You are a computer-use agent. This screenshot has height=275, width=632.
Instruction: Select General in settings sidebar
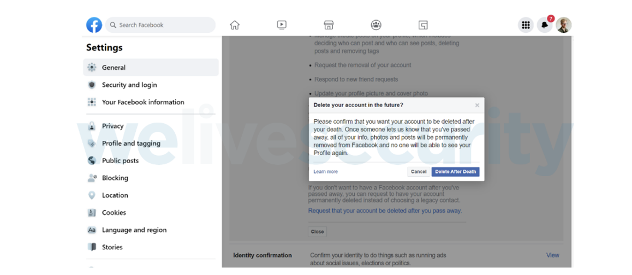114,68
